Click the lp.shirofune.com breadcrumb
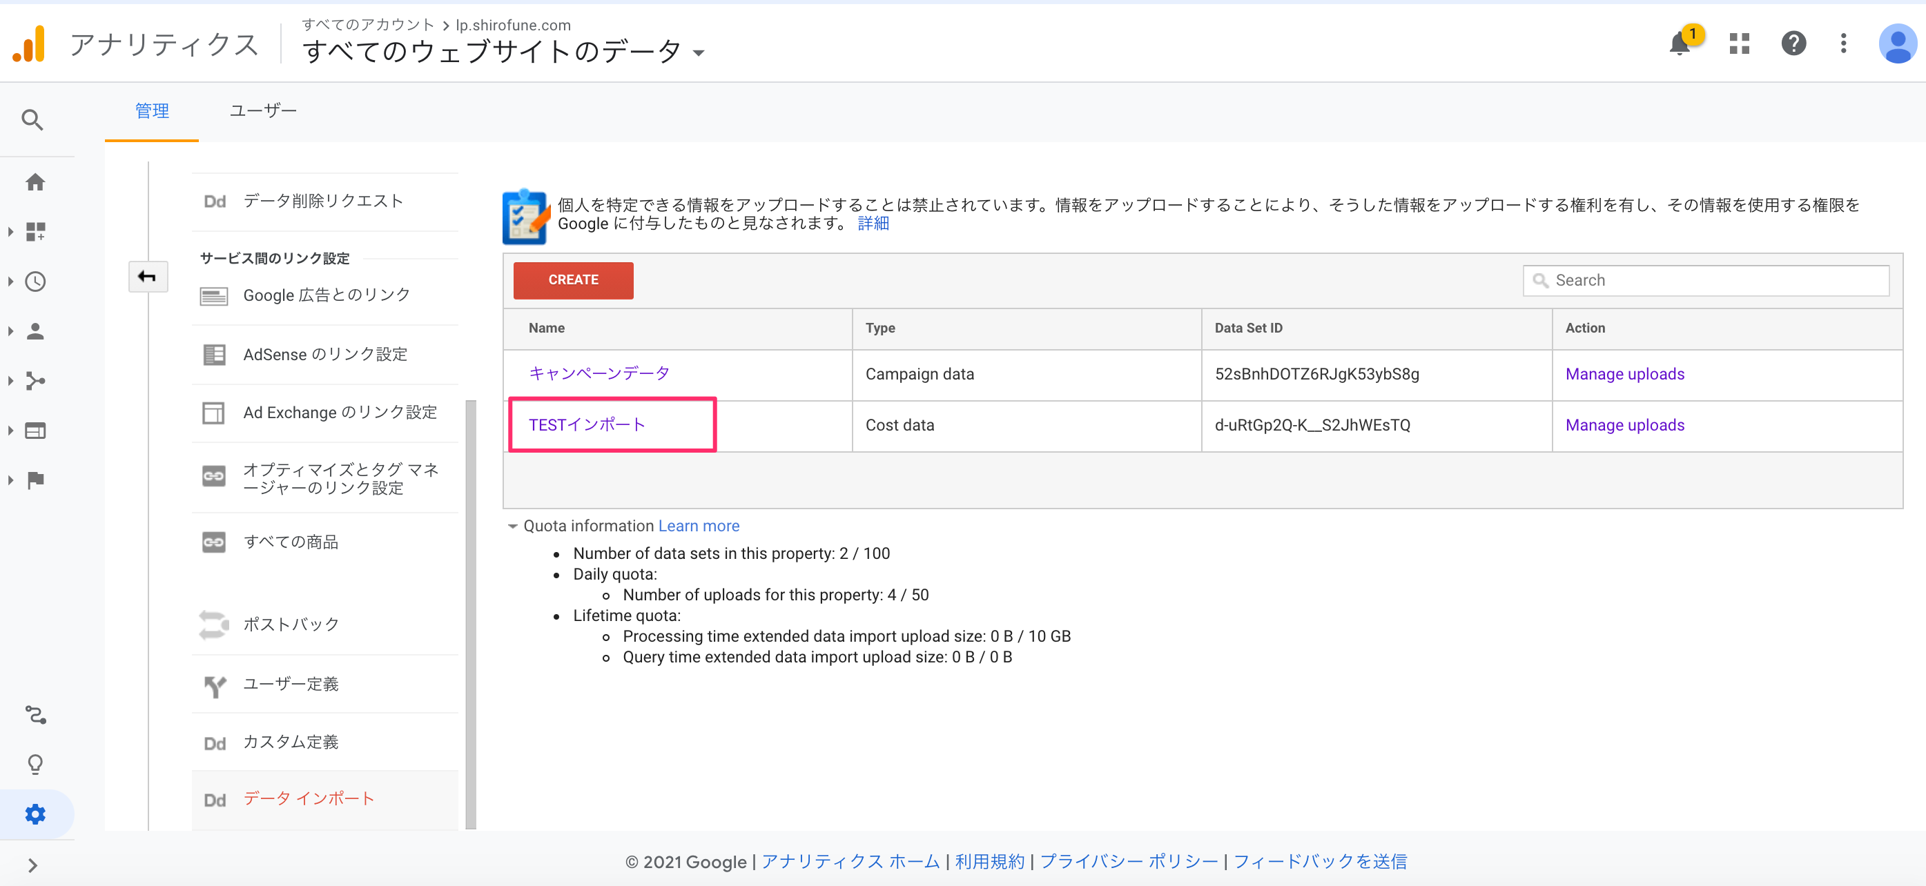This screenshot has height=886, width=1926. pyautogui.click(x=513, y=25)
